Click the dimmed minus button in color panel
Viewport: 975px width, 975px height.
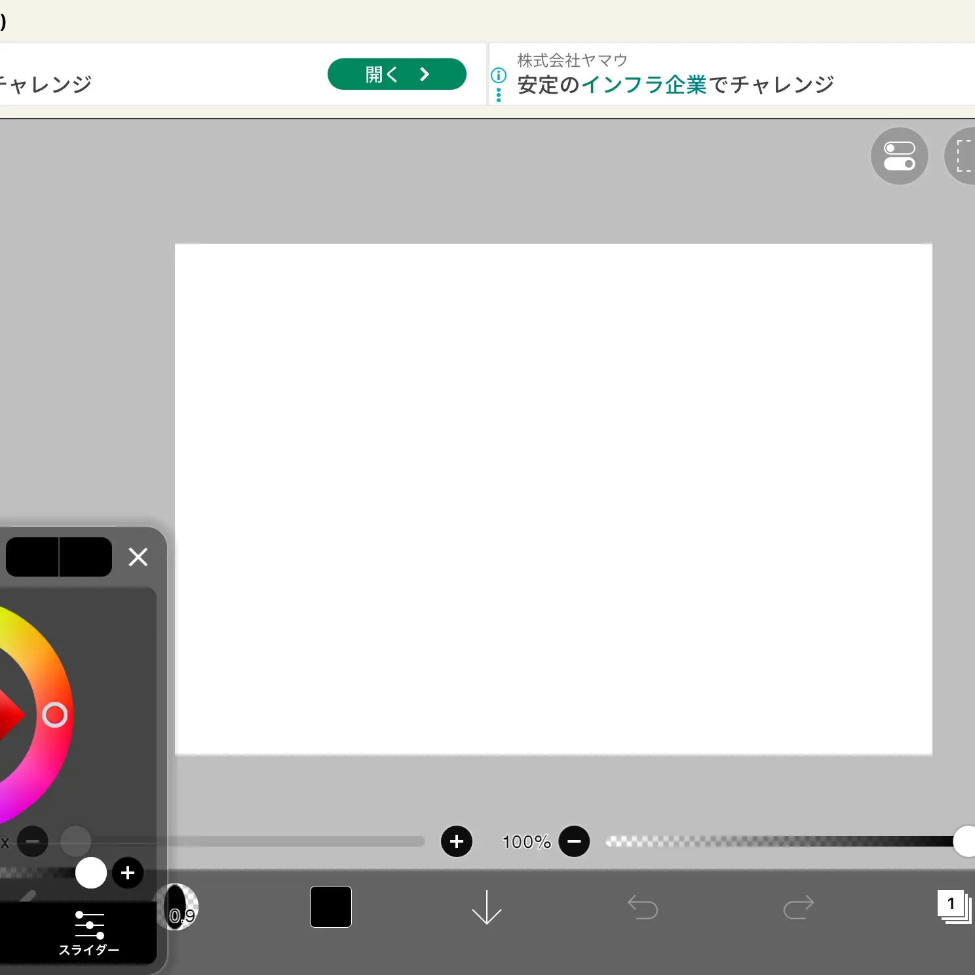click(x=33, y=841)
